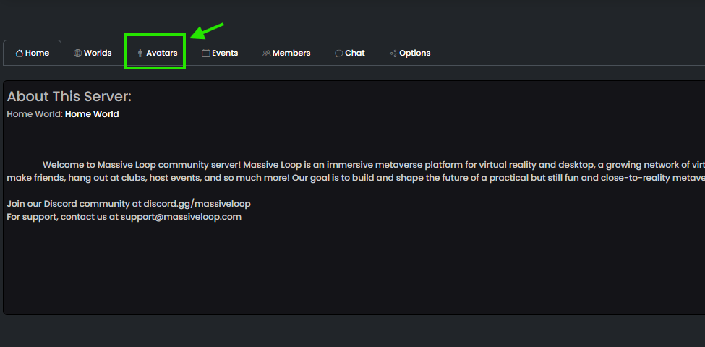705x347 pixels.
Task: Click the Welcome to Massive Loop paragraph
Action: 356,171
